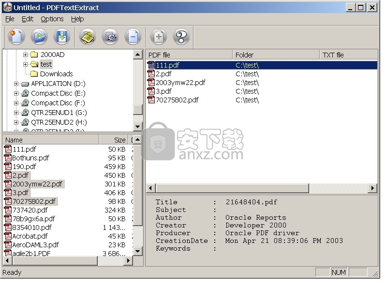Click the PDFTextExtract app icon in title bar
Screen dimensions: 386x284
click(7, 7)
